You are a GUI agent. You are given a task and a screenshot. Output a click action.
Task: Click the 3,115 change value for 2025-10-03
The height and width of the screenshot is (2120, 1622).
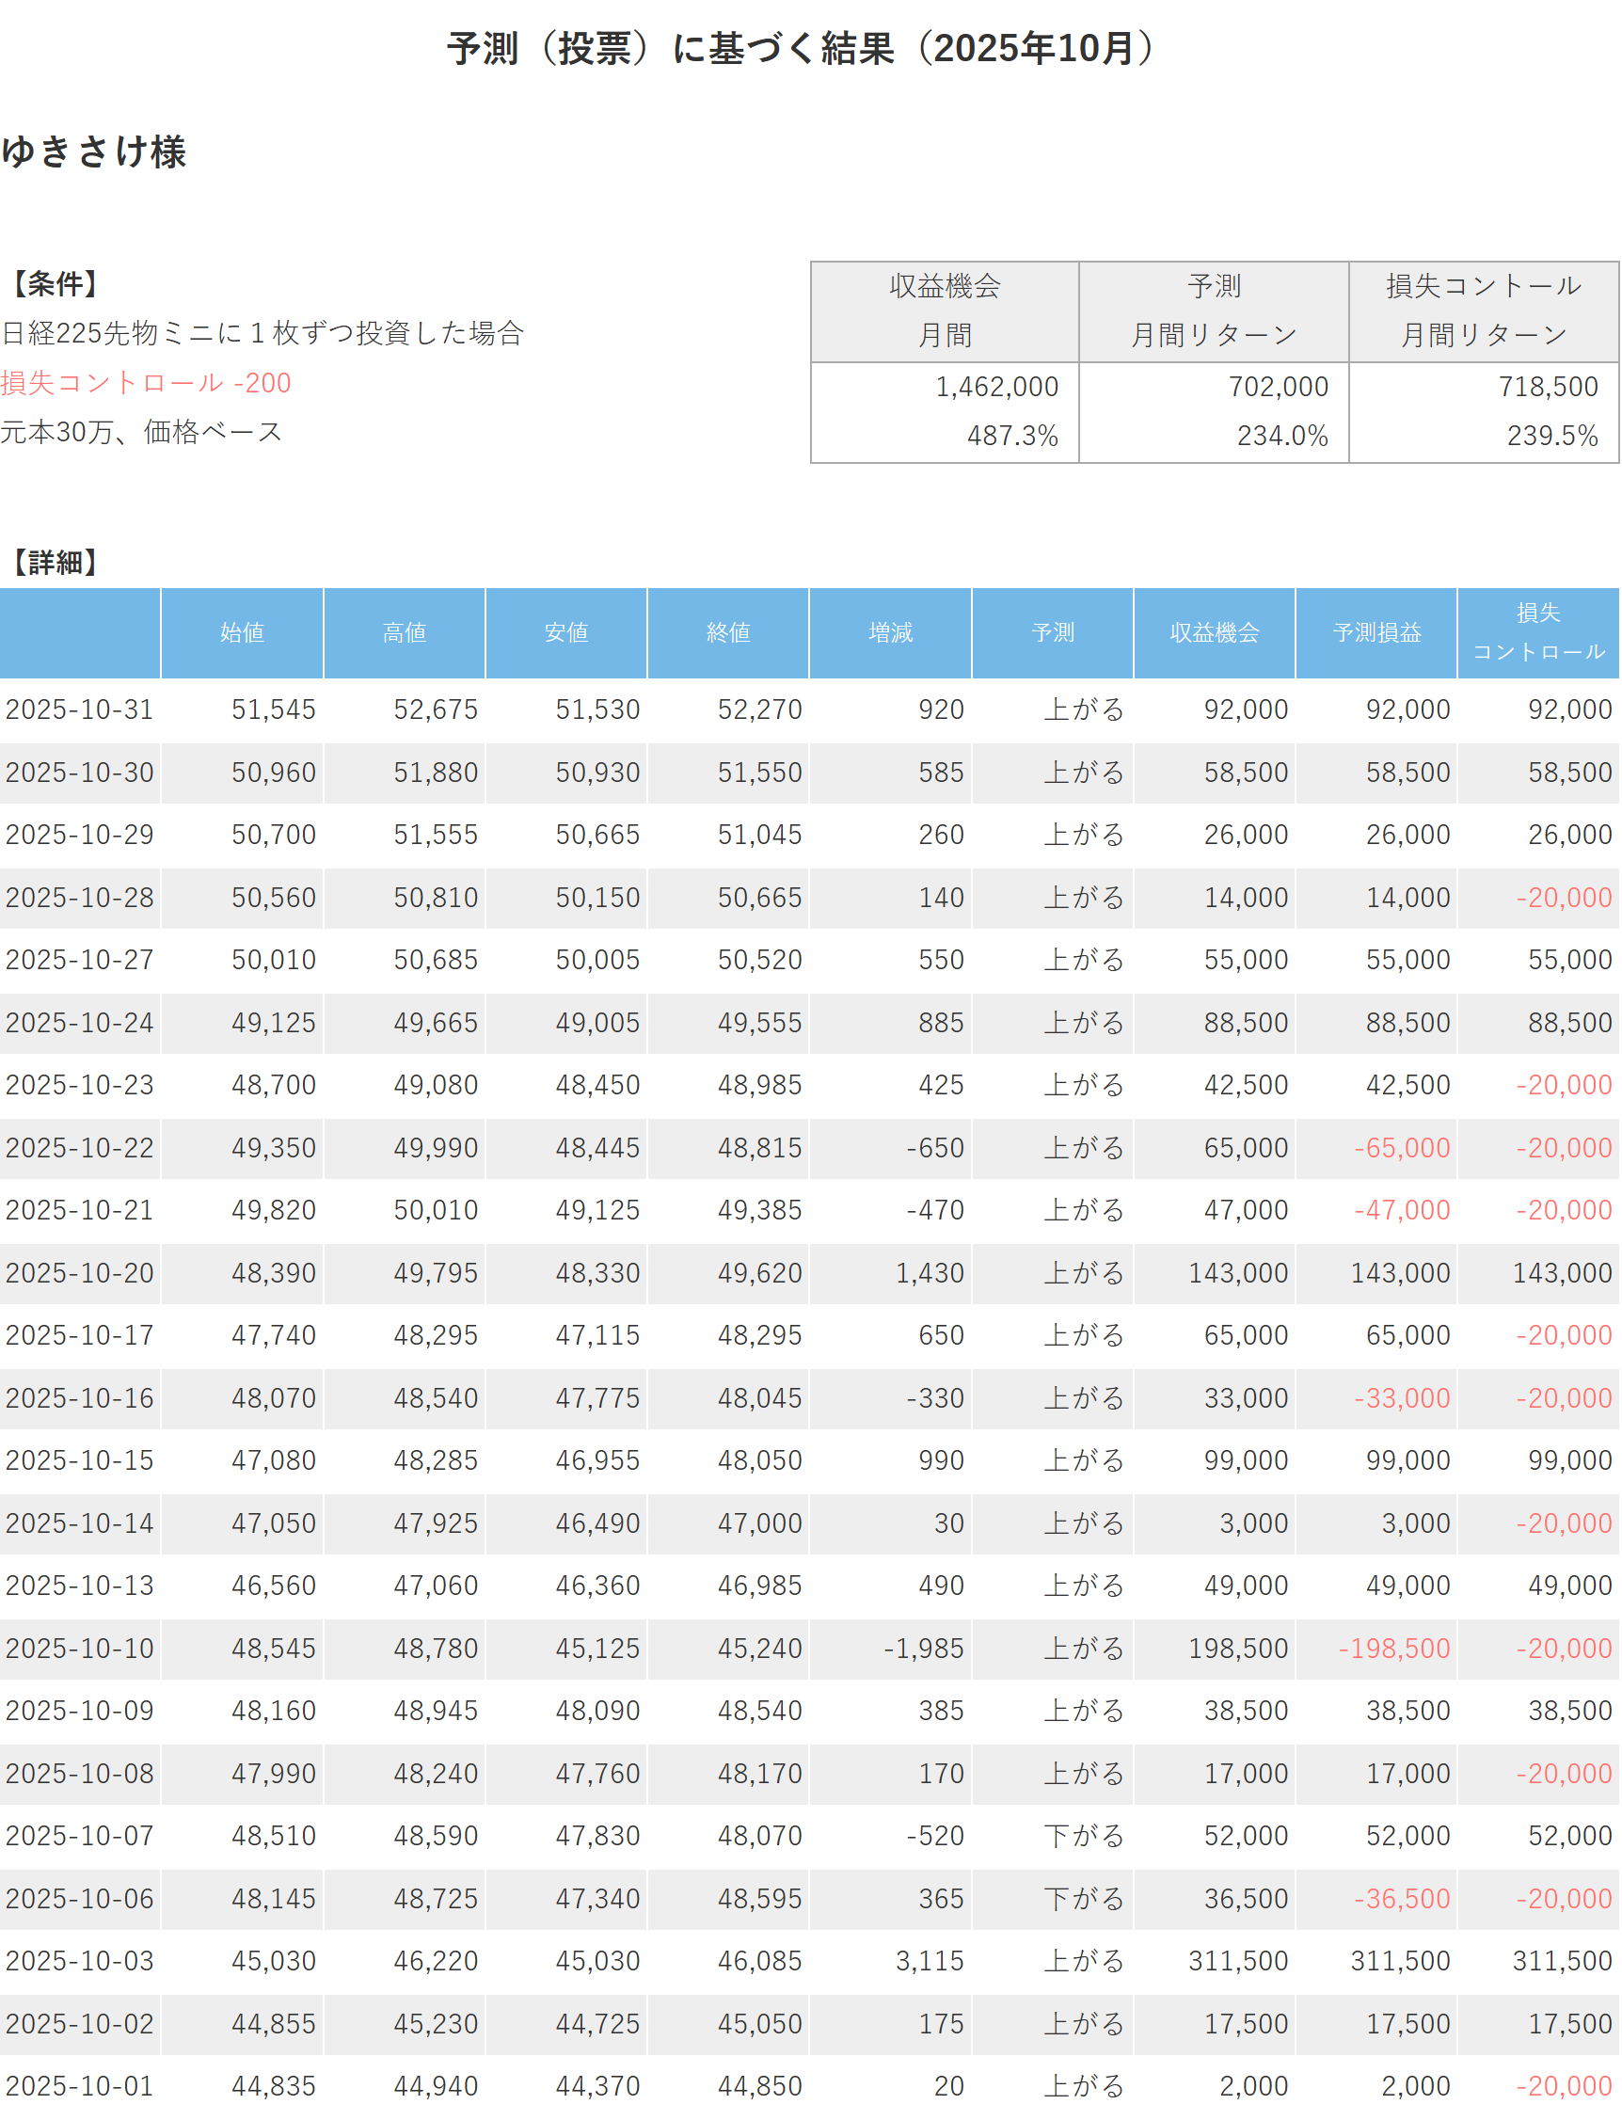[929, 1961]
